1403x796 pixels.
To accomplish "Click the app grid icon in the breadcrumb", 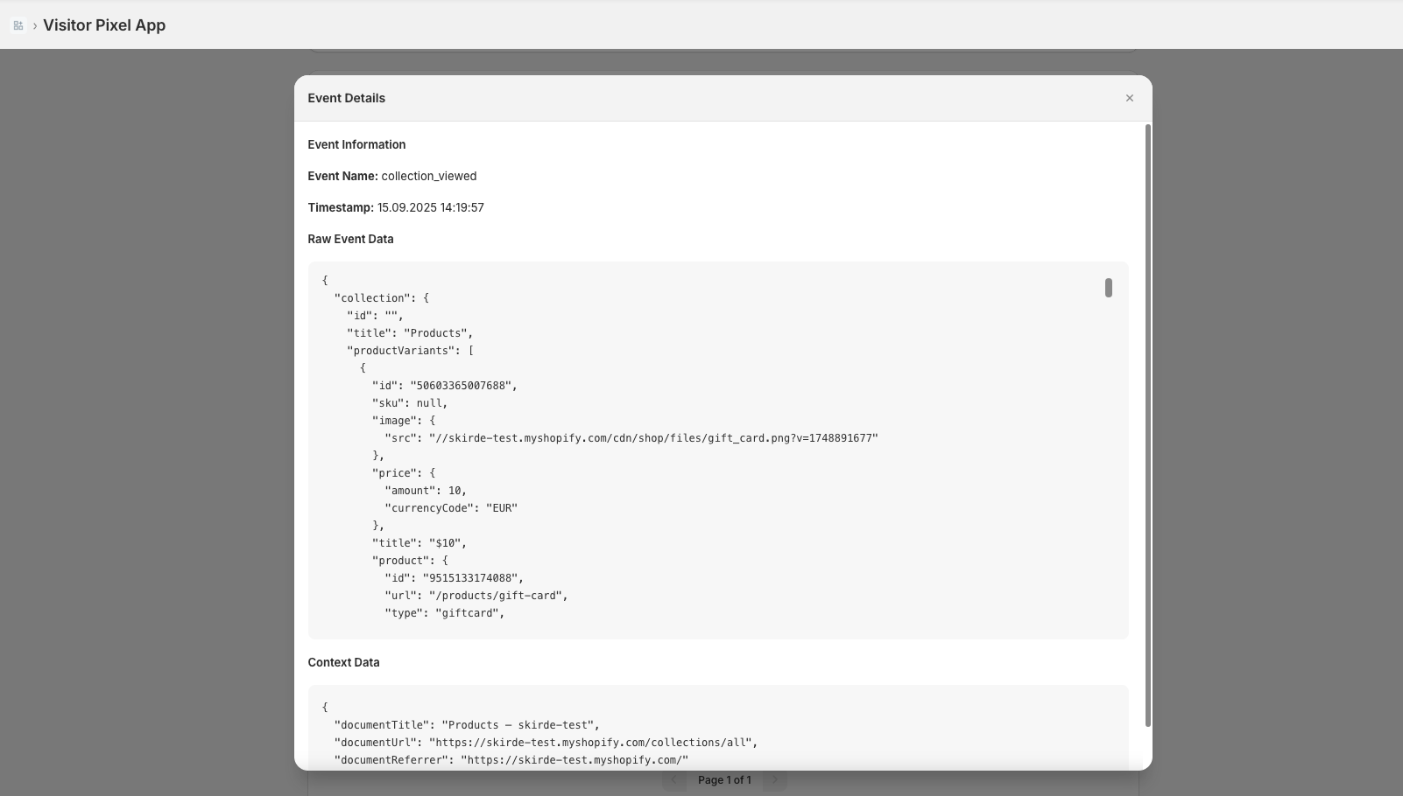I will coord(18,25).
